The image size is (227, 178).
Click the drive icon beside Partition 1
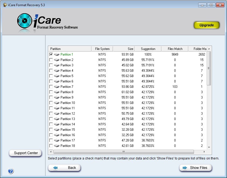[57, 55]
